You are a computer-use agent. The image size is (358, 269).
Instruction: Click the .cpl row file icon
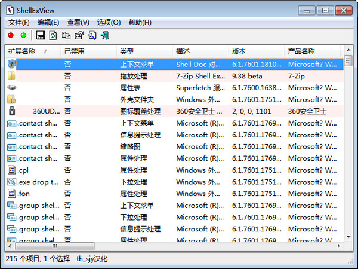12,170
